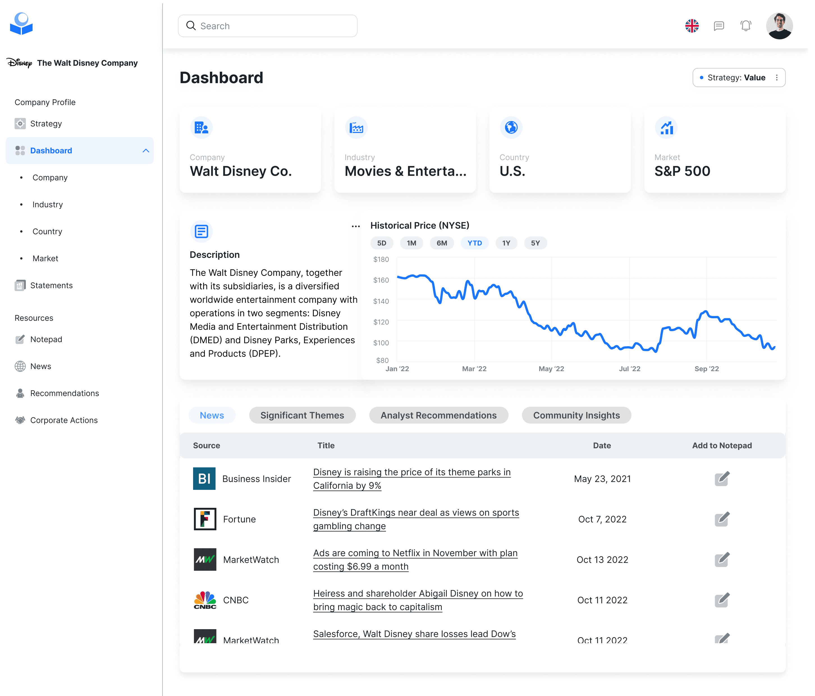The height and width of the screenshot is (696, 815).
Task: Click the Strategy: Value selector
Action: tap(739, 78)
